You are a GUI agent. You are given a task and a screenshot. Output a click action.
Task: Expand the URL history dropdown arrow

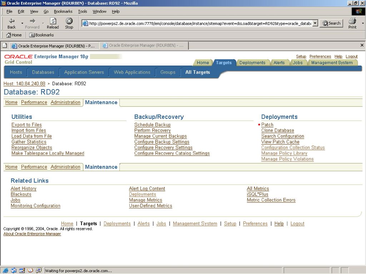pos(315,23)
